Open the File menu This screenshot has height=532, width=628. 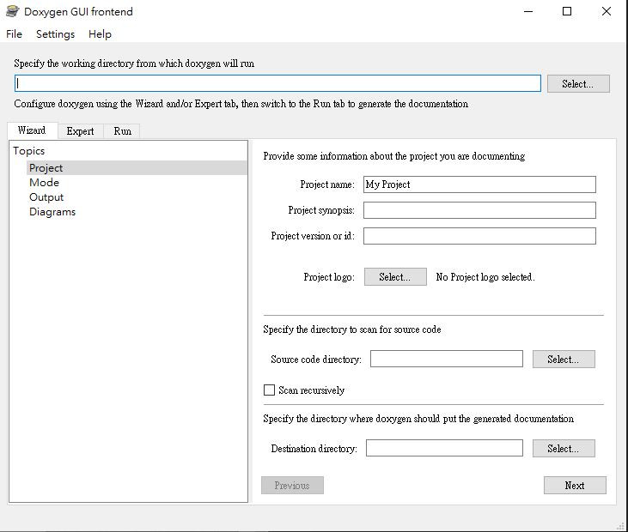[14, 34]
